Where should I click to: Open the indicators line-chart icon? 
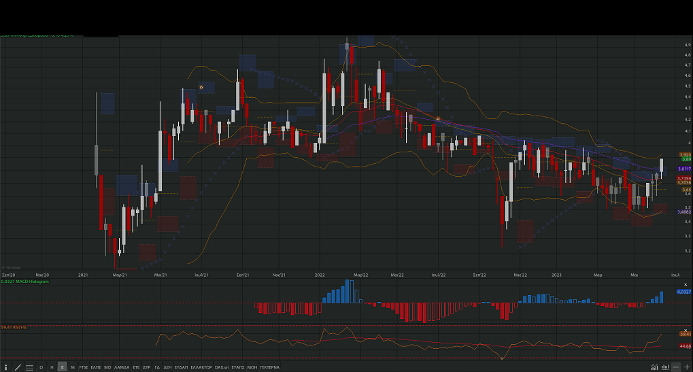[654, 367]
